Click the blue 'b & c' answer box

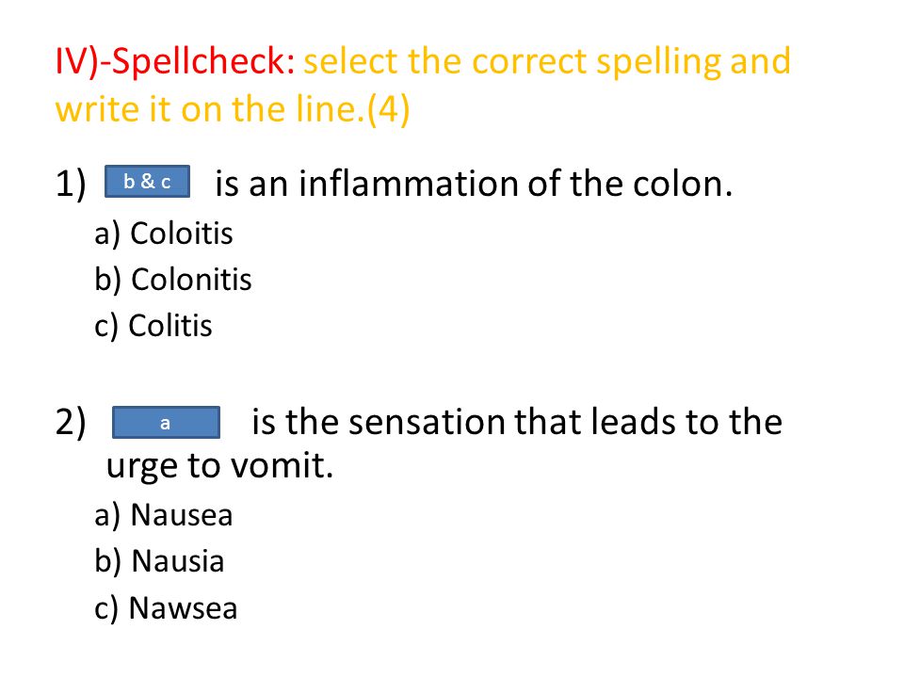147,181
